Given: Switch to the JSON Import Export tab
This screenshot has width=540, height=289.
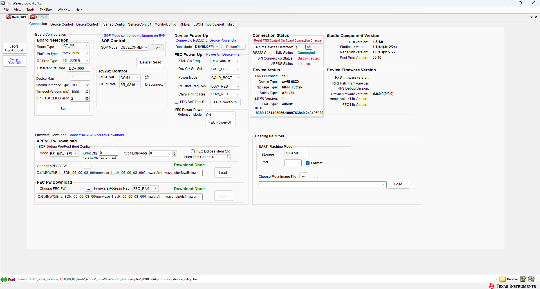Looking at the screenshot, I should tap(209, 24).
